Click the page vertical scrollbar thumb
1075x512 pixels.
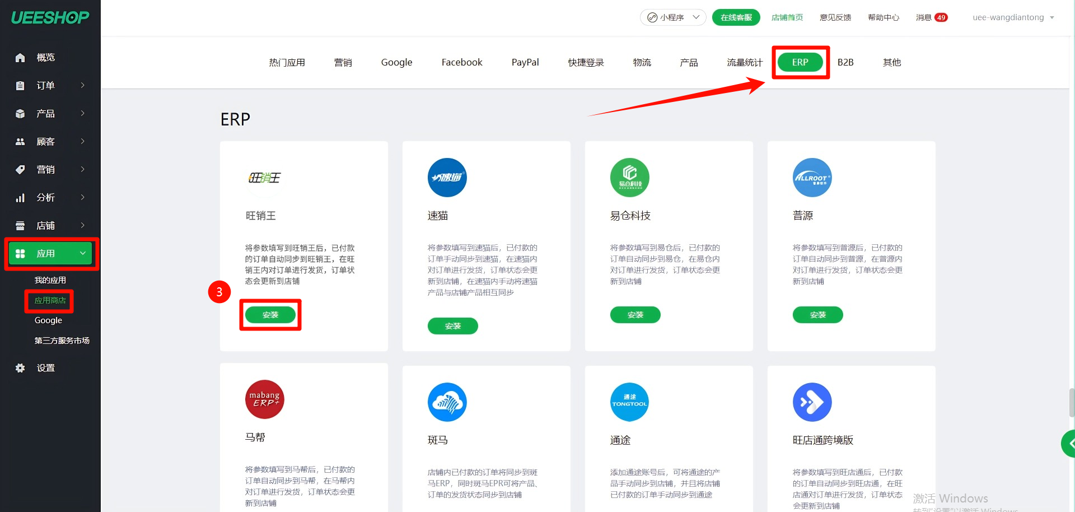pos(1072,402)
